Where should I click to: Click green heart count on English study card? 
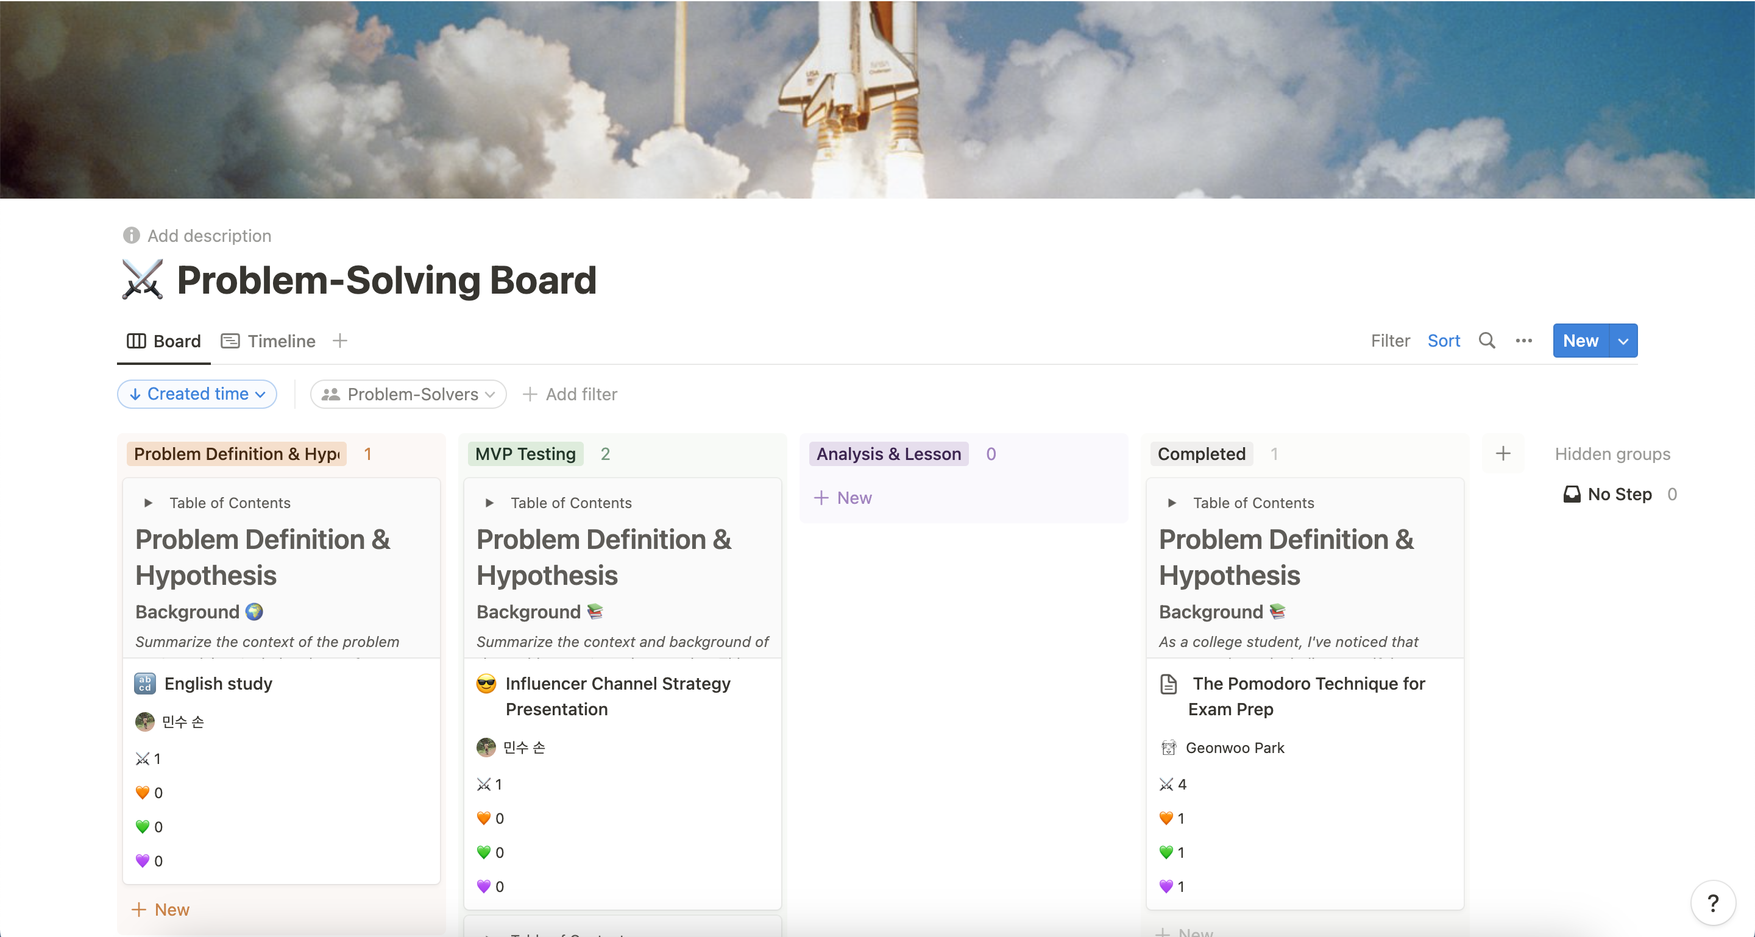(149, 827)
